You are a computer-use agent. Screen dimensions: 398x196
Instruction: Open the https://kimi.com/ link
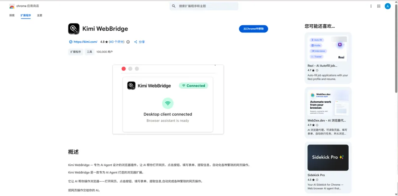tap(85, 42)
